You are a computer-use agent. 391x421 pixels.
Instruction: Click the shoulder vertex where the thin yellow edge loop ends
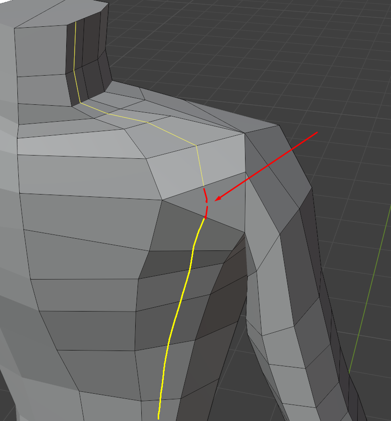point(204,186)
